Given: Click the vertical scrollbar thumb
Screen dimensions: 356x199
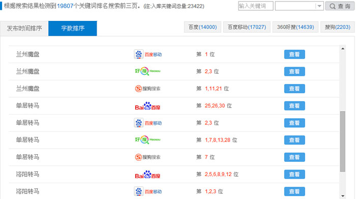Looking at the screenshot, I should click(343, 141).
